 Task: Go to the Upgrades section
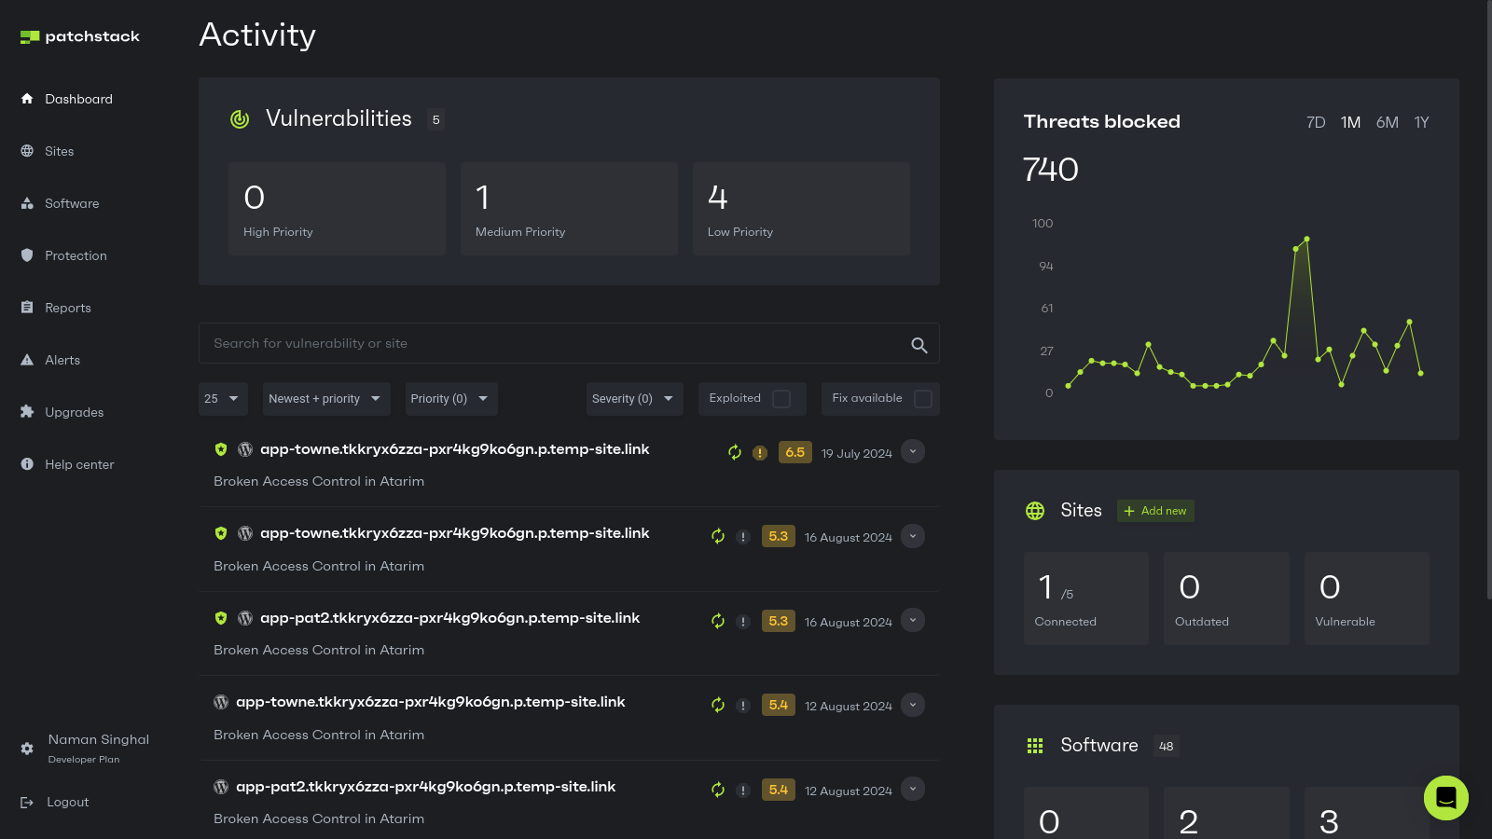74,412
